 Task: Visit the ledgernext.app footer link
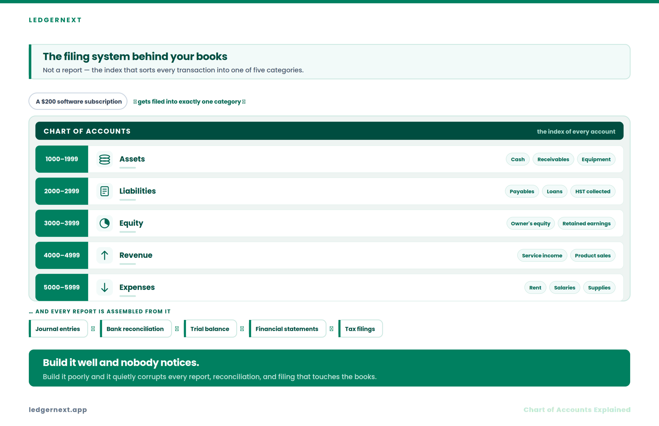(x=58, y=410)
